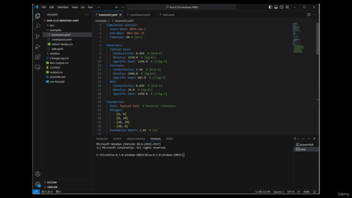Viewport: 352px width, 198px height.
Task: Open the Go menu
Action: pos(83,7)
